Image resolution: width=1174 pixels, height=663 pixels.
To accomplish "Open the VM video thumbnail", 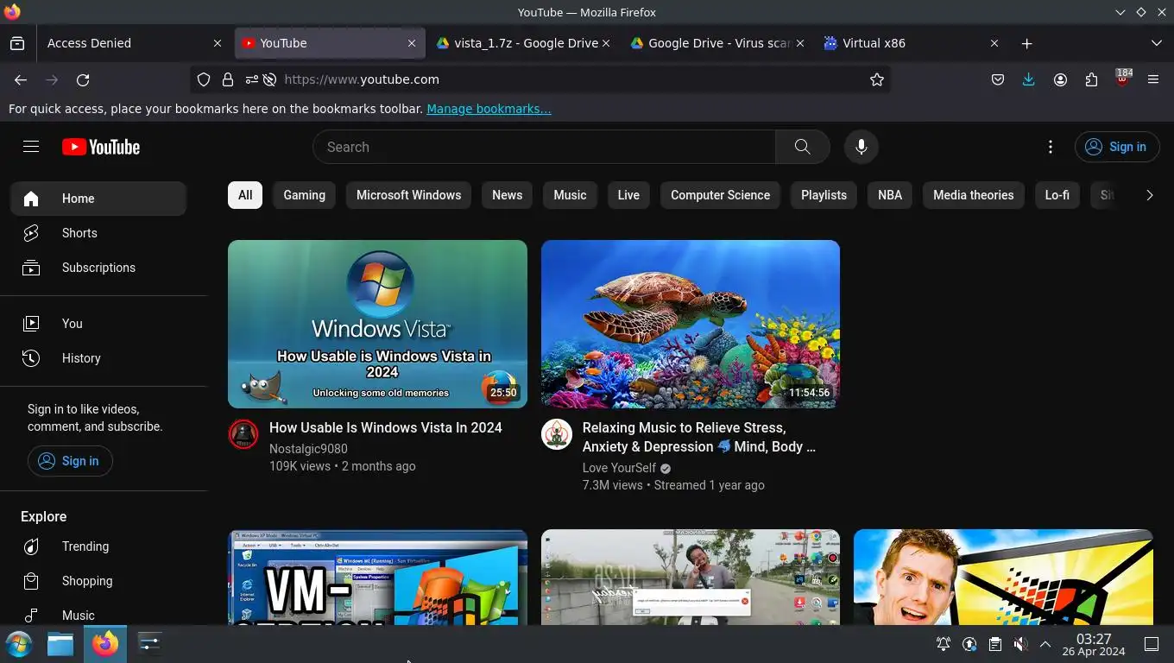I will (x=377, y=578).
